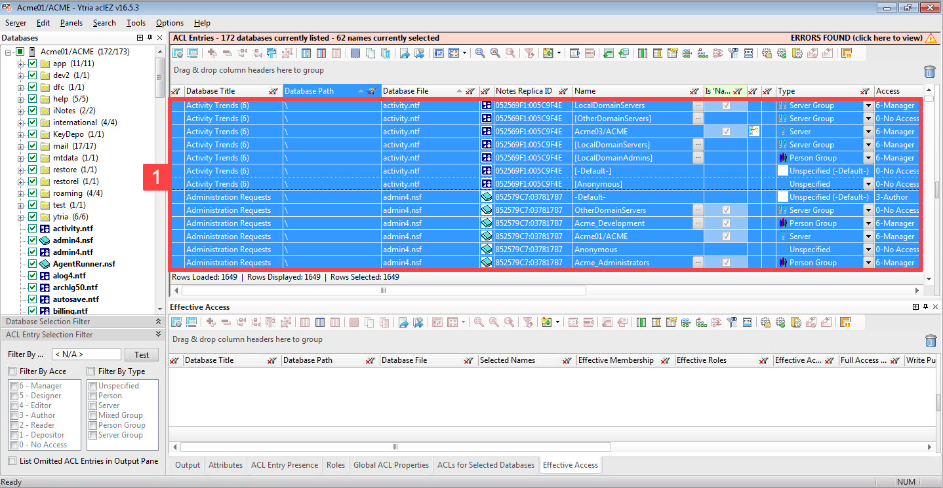Toggle "List Omitted ACL Entries in Output Pane"

coord(10,461)
